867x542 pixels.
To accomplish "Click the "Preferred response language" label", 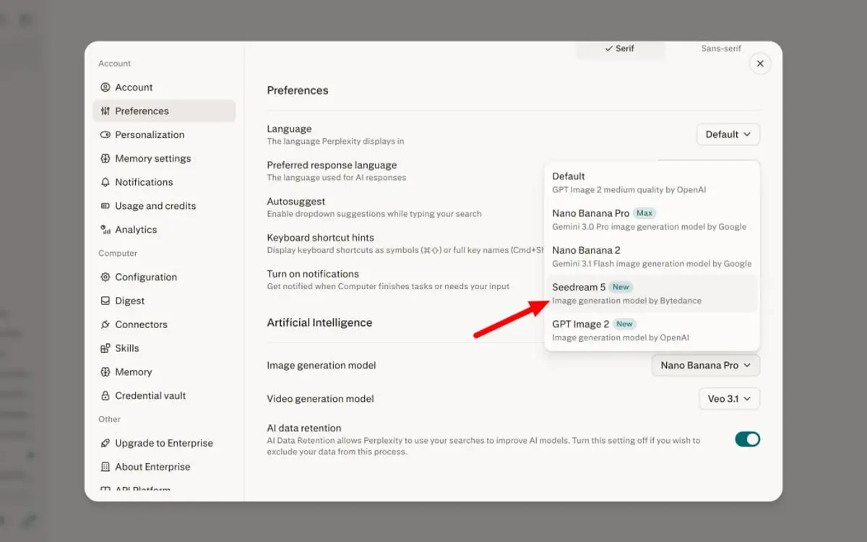I will 332,165.
